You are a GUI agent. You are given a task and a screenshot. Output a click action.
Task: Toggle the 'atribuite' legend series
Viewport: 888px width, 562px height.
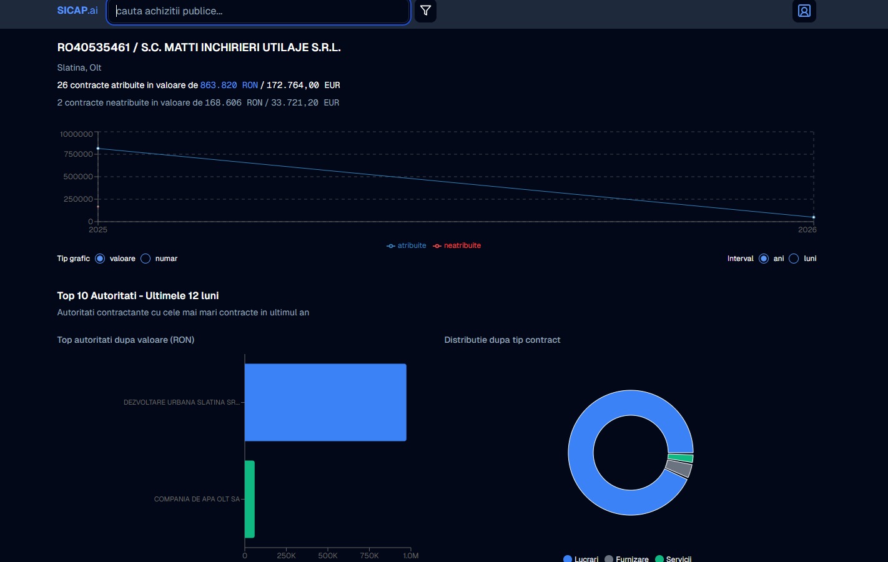[x=407, y=245]
